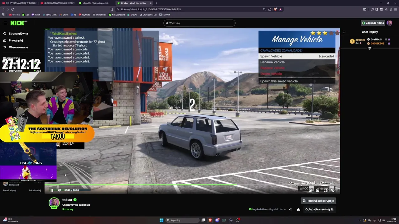Open the apps grid icon in bookmarks bar
This screenshot has width=399, height=224.
3,15
